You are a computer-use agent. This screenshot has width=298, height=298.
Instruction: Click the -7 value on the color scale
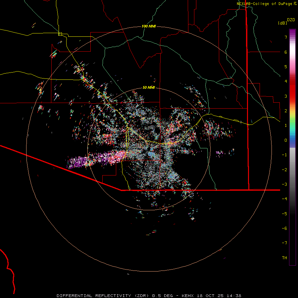tap(284, 243)
